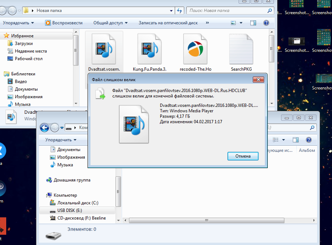
Task: Select the recoded-The.Ho file icon
Action: pyautogui.click(x=195, y=49)
